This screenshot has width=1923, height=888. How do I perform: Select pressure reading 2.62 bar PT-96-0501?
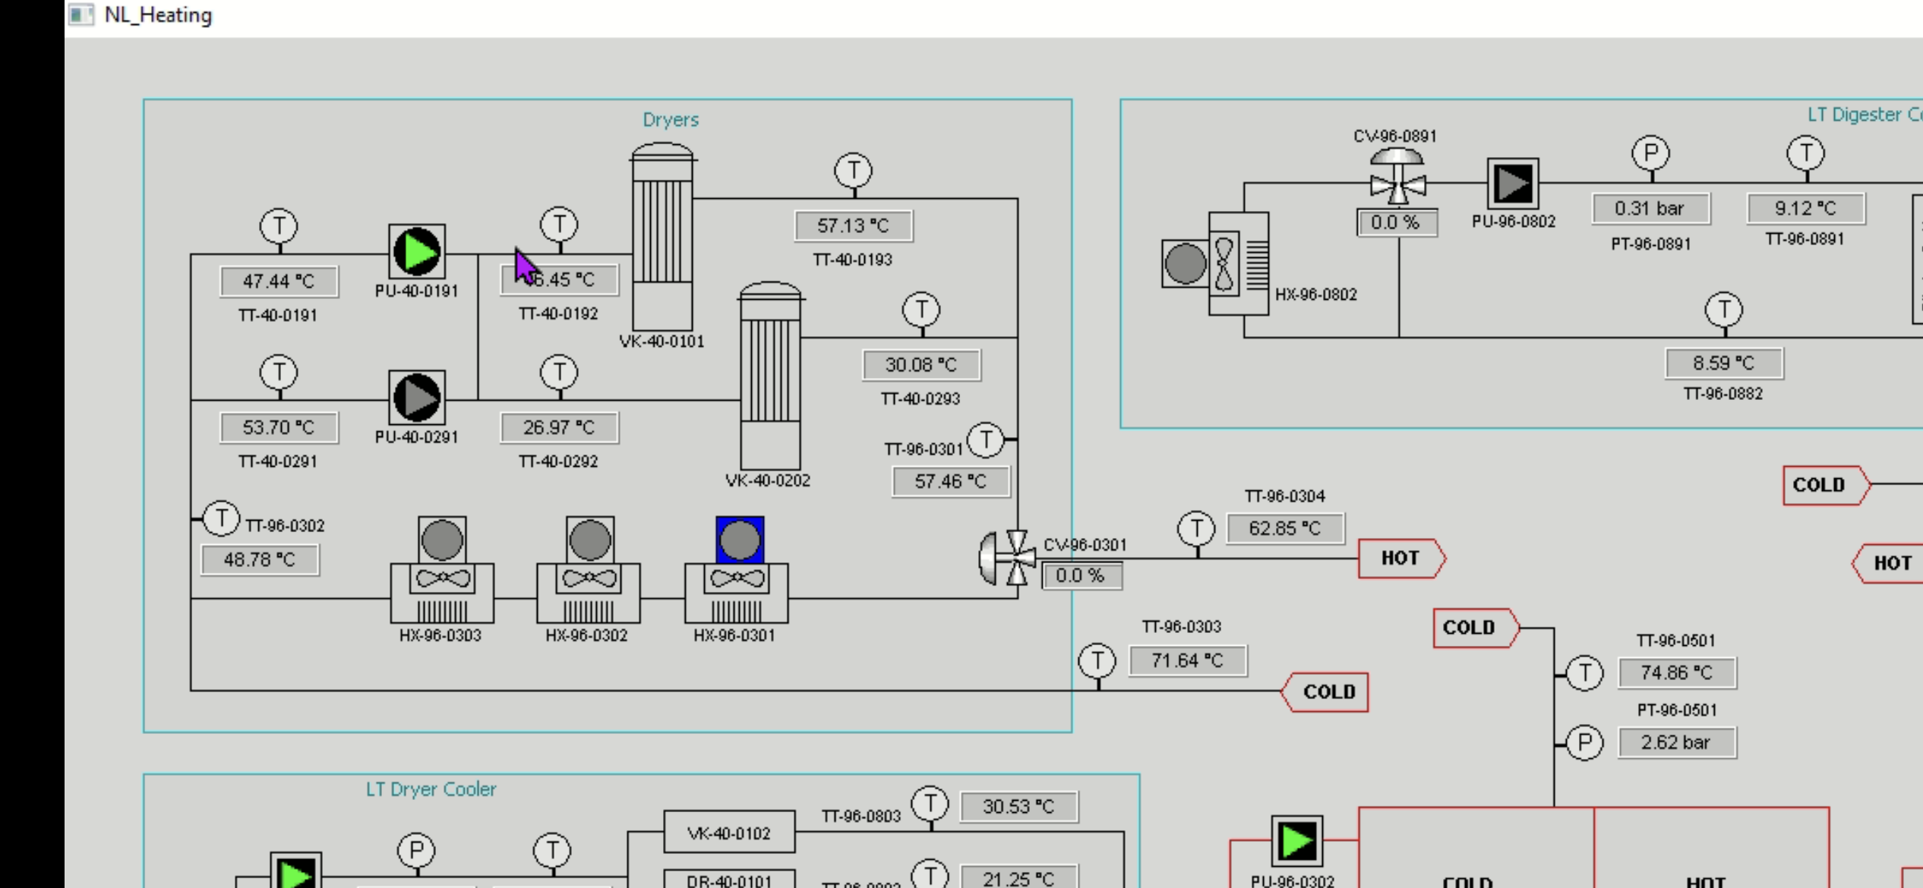click(1676, 742)
